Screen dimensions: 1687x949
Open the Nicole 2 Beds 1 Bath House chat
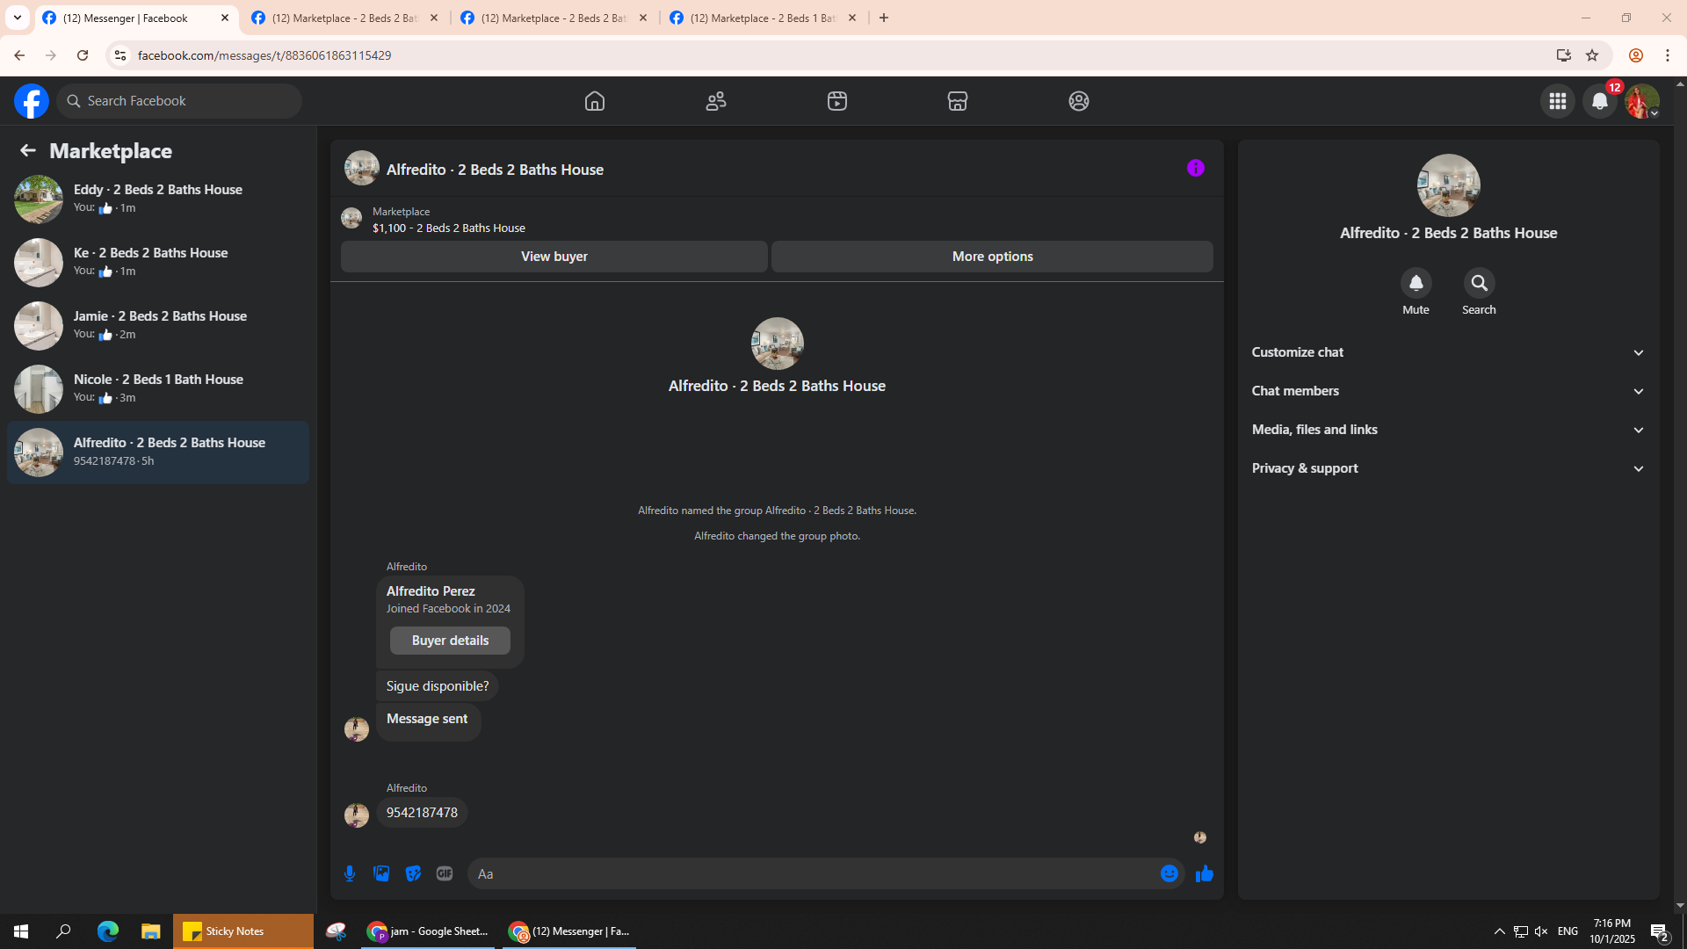pos(158,388)
